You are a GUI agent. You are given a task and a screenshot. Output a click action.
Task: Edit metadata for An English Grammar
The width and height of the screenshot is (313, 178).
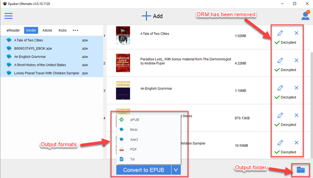280,88
